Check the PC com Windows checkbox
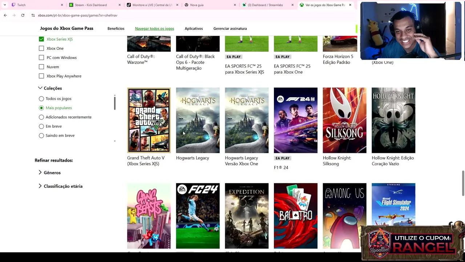 [41, 57]
